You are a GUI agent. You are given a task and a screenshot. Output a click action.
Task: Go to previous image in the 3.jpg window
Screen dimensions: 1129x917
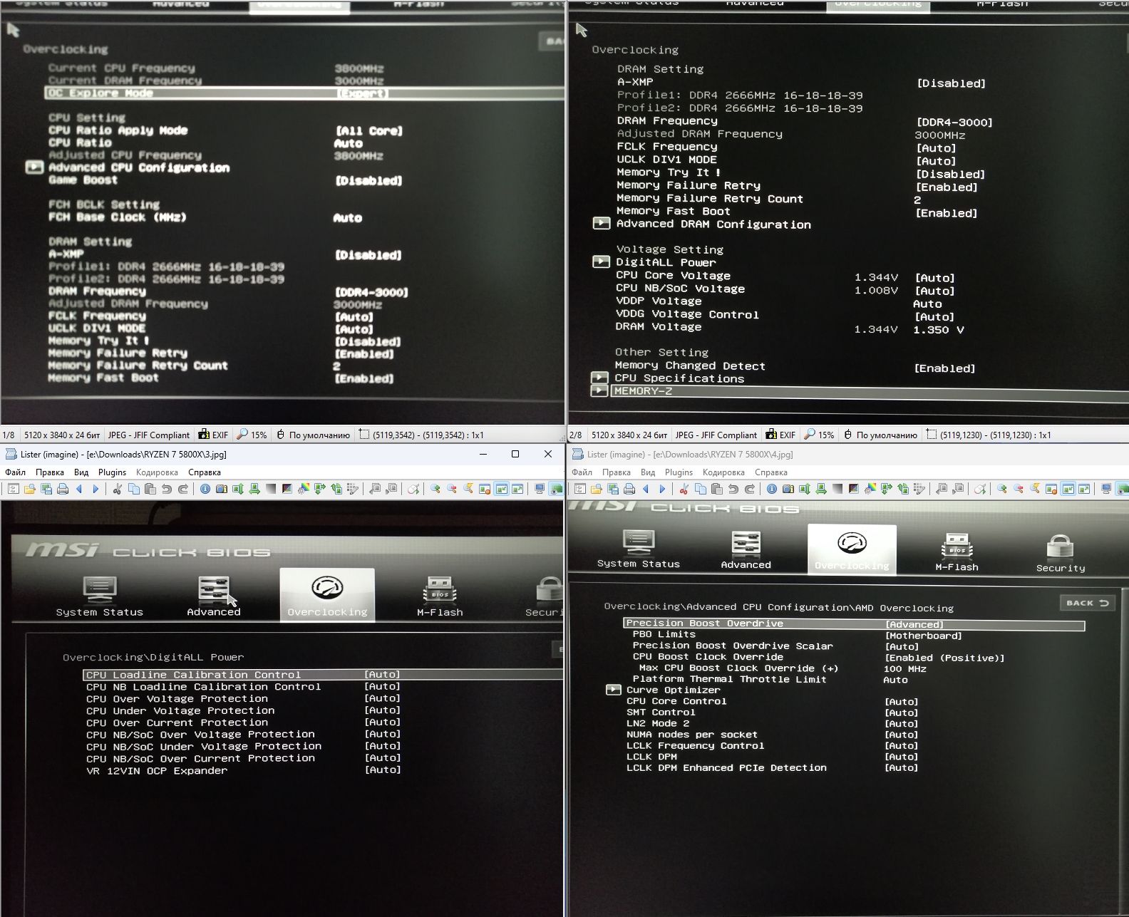click(x=79, y=489)
